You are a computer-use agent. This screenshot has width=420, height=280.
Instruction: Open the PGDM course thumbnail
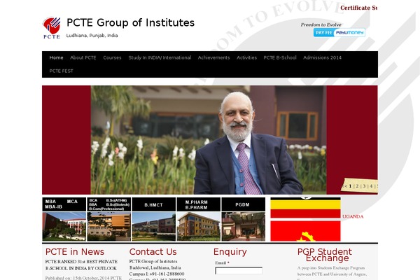243,219
